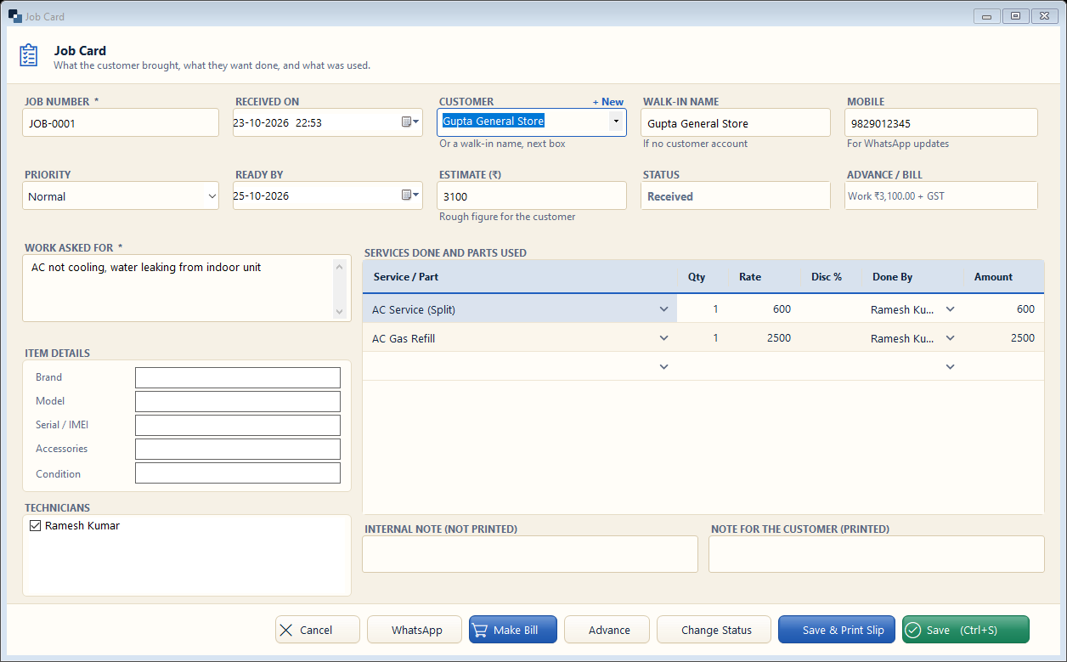Image resolution: width=1067 pixels, height=662 pixels.
Task: Click the Note for the Customer box
Action: pyautogui.click(x=877, y=554)
